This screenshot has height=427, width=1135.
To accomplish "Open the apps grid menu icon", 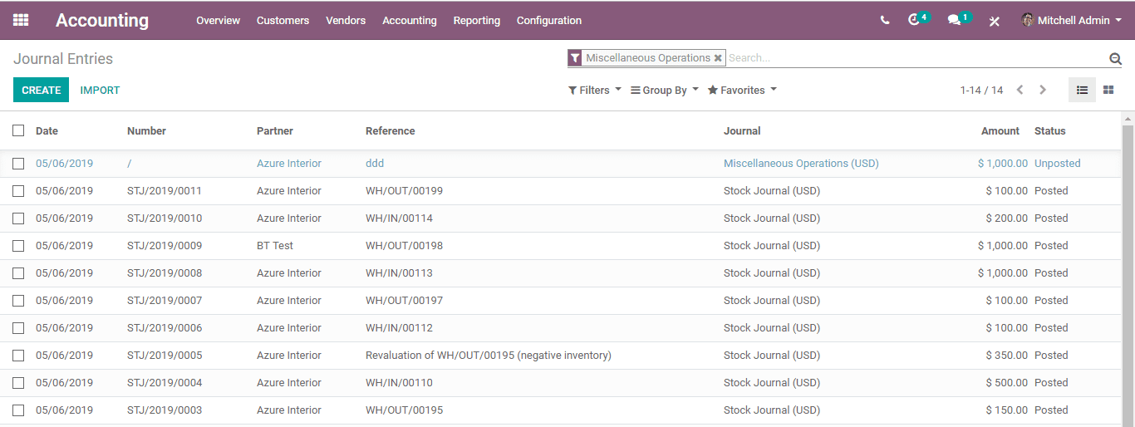I will [21, 20].
